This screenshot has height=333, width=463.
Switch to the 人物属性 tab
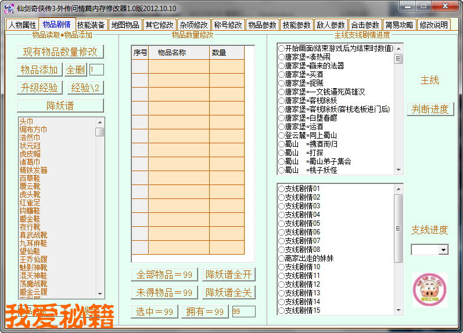coord(22,25)
